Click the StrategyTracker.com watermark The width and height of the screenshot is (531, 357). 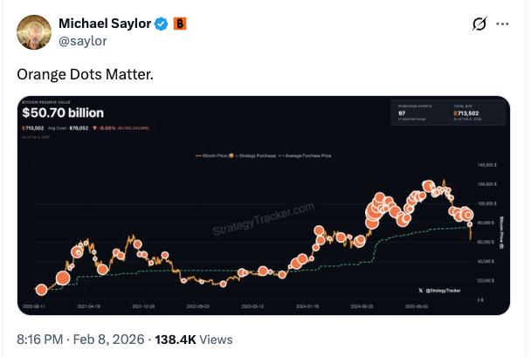[x=263, y=220]
